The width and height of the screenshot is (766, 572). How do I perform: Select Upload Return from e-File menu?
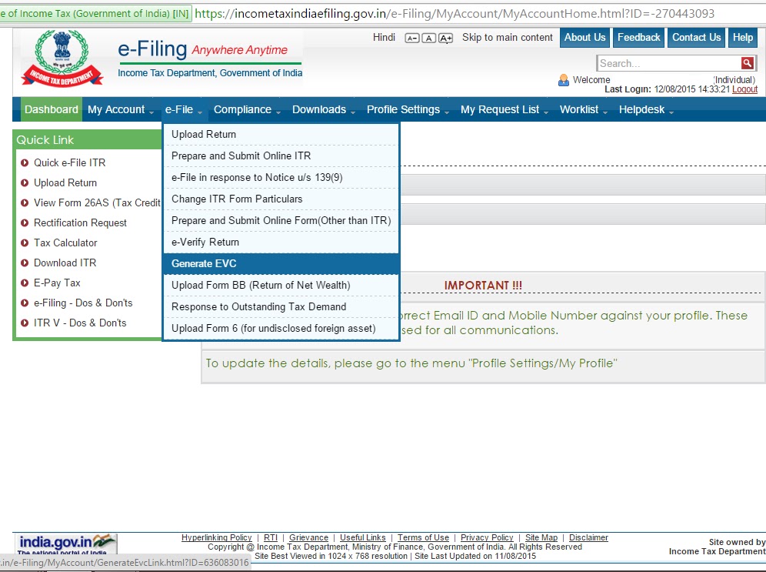281,135
